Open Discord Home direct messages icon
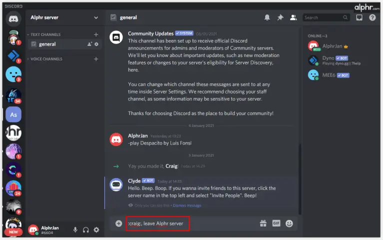Image resolution: width=383 pixels, height=240 pixels. (x=13, y=19)
